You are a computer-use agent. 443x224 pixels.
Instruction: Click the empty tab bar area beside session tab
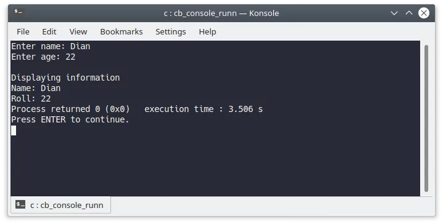(271, 205)
